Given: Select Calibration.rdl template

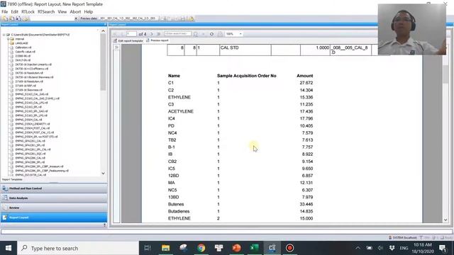Looking at the screenshot, I should point(23,47).
